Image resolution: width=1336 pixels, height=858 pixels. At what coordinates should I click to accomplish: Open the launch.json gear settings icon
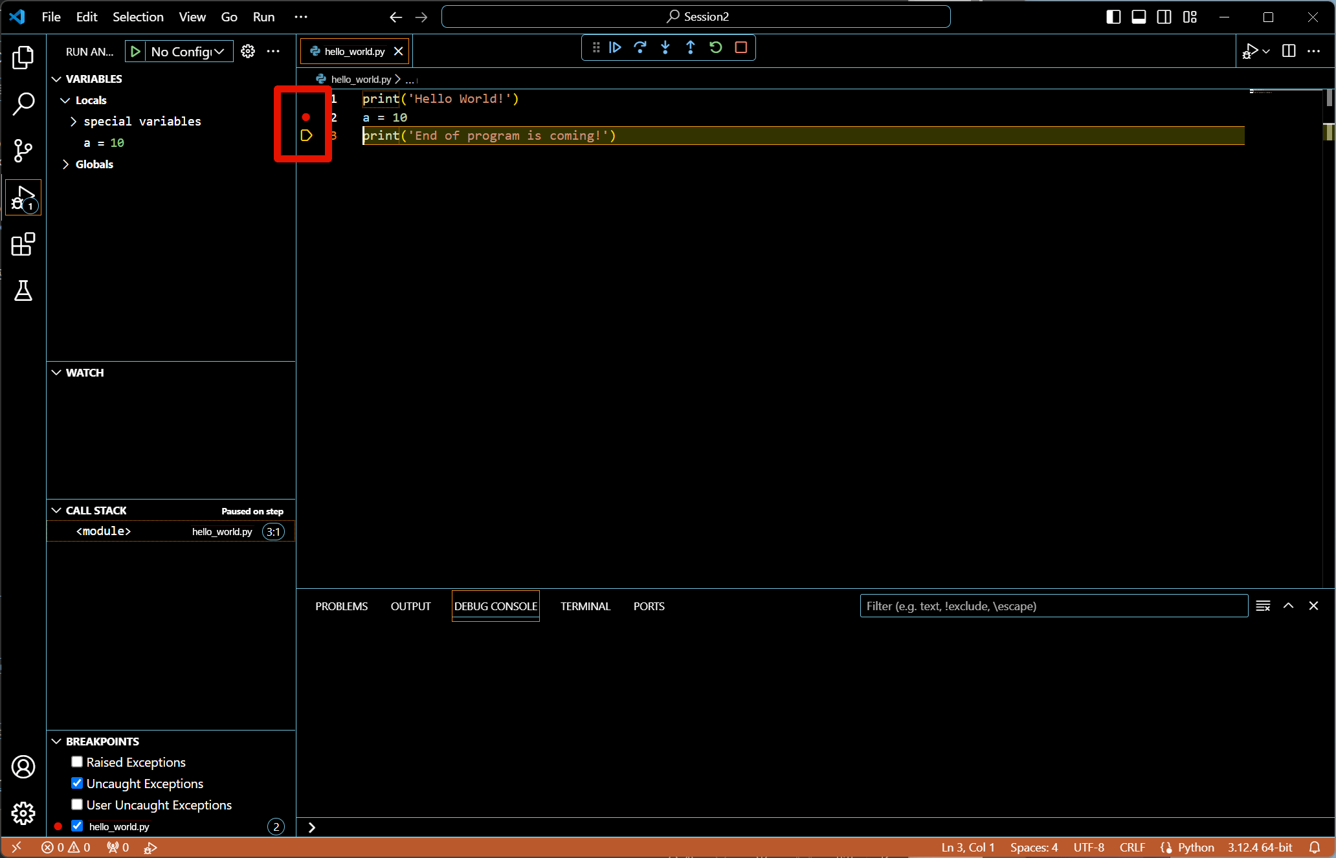pyautogui.click(x=248, y=52)
